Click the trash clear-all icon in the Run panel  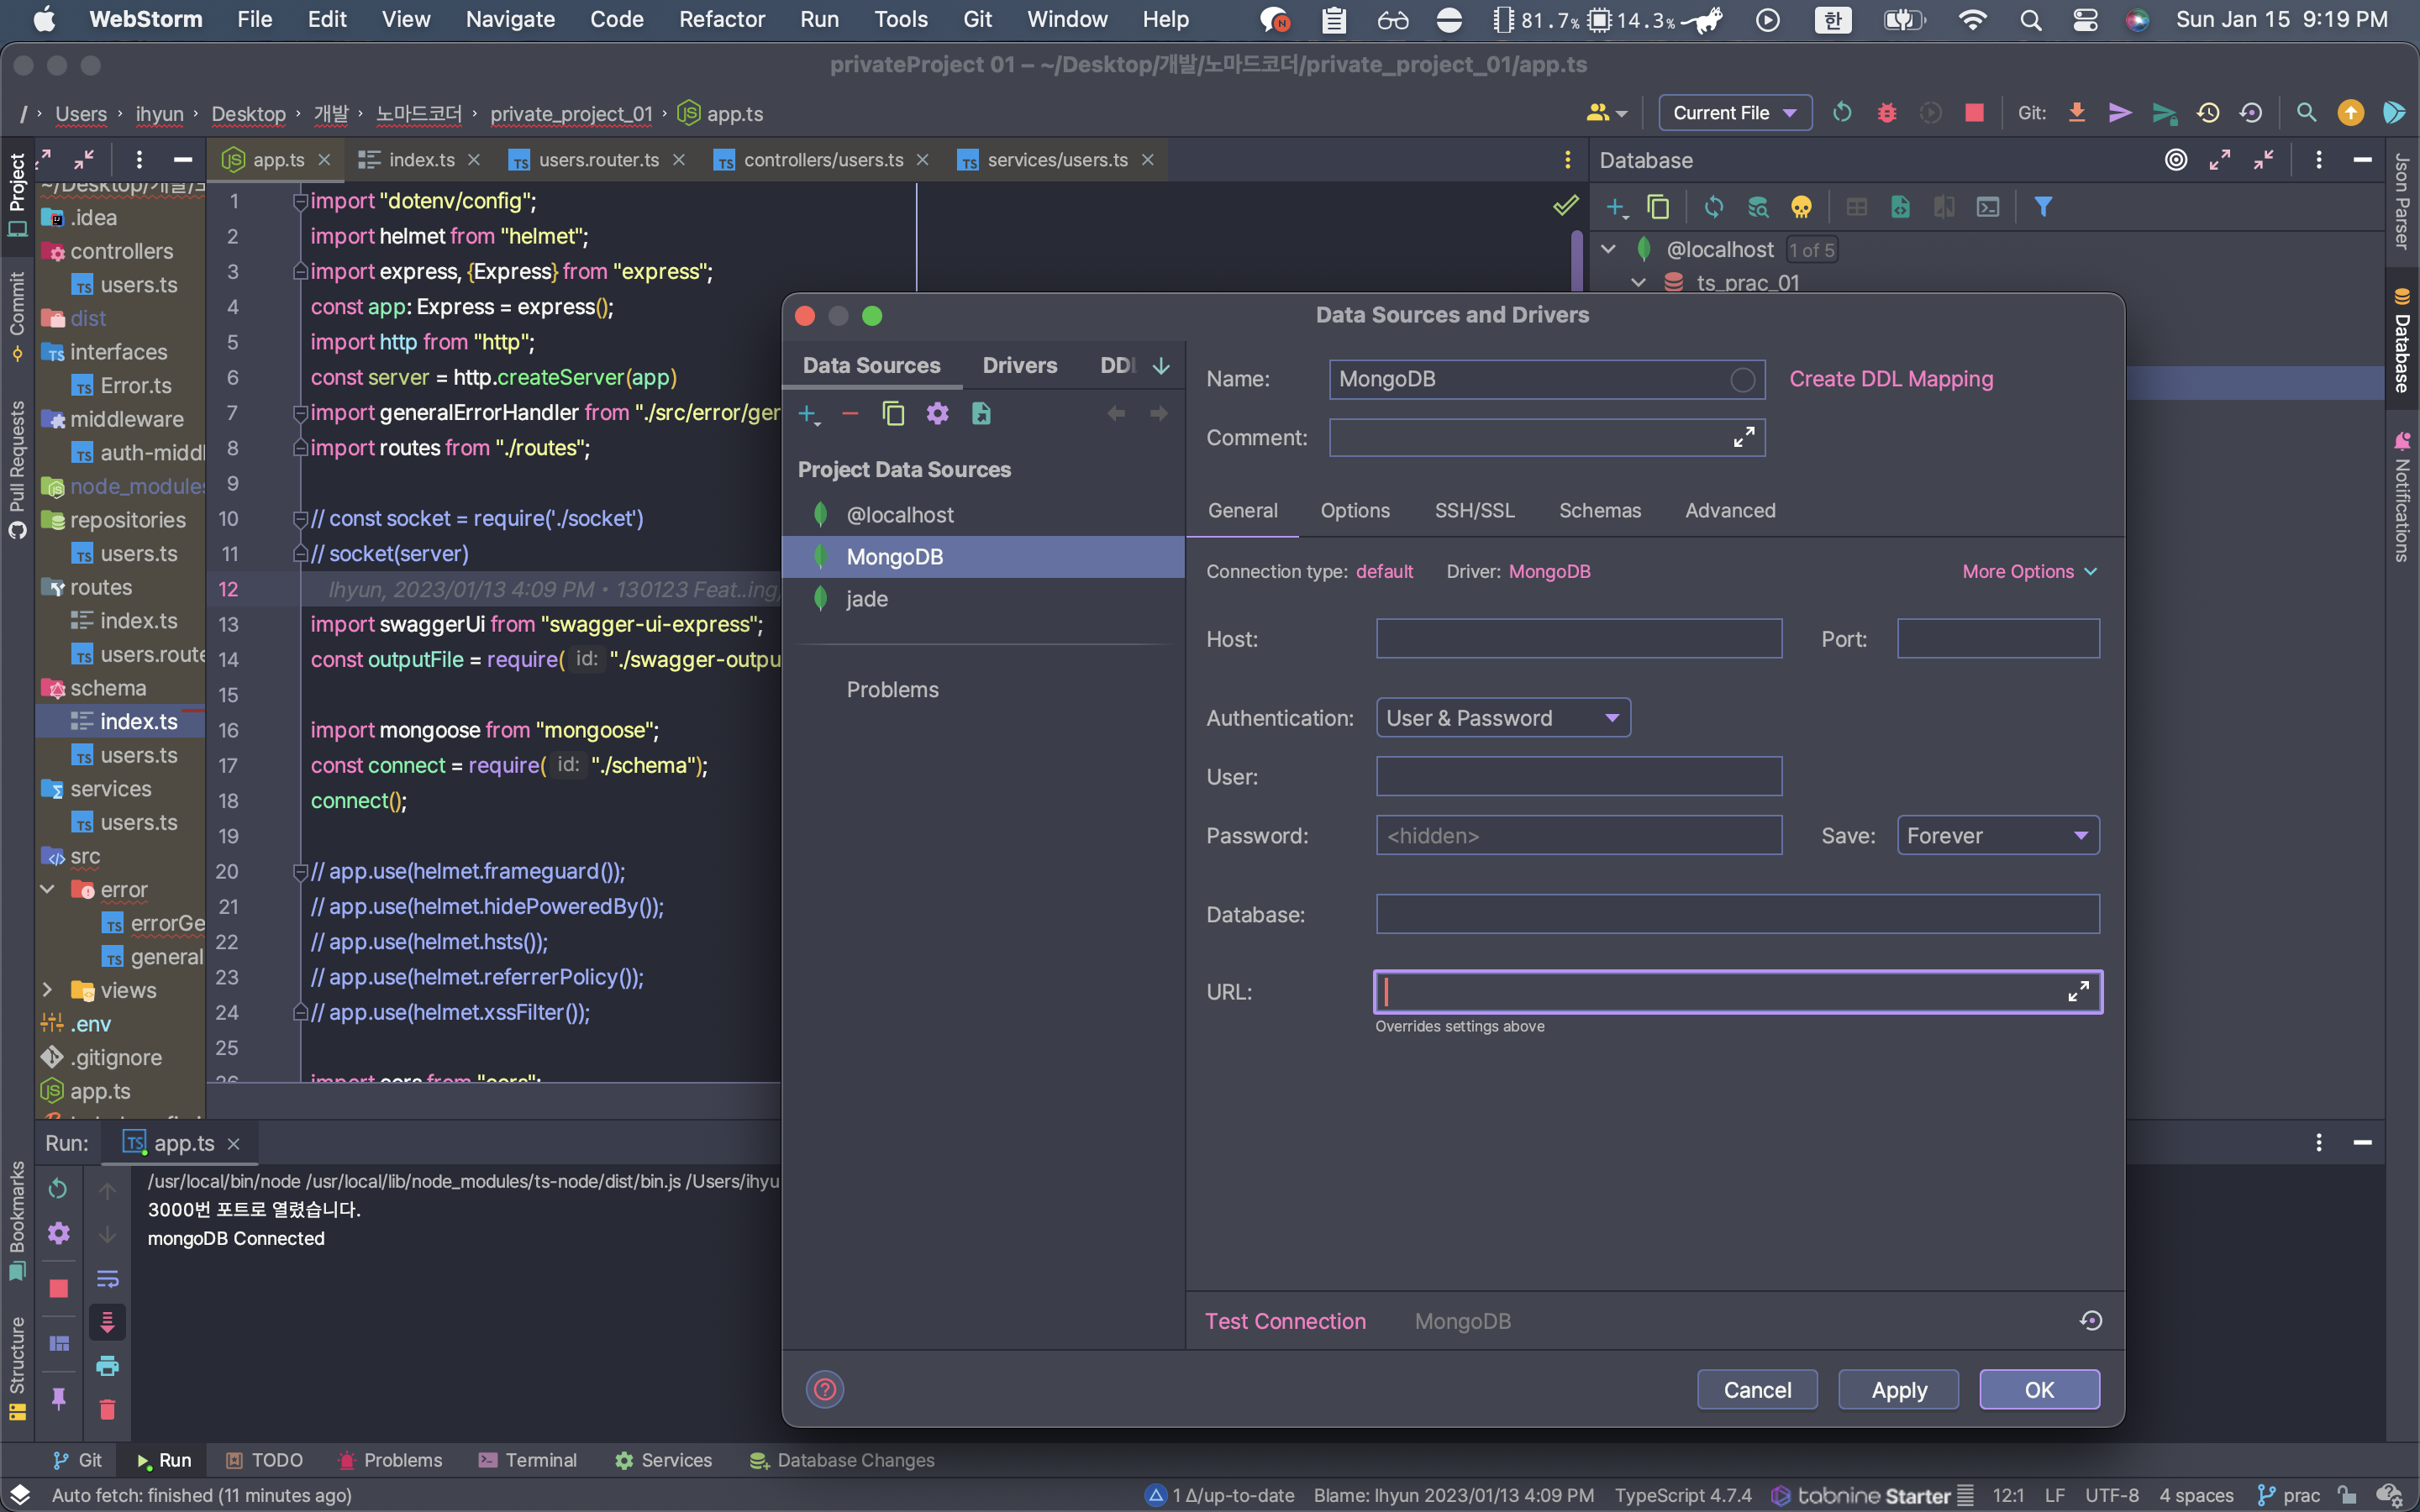click(107, 1410)
